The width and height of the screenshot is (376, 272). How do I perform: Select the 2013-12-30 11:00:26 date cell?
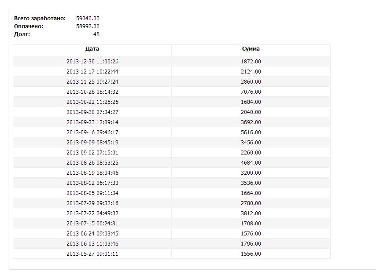coord(92,62)
